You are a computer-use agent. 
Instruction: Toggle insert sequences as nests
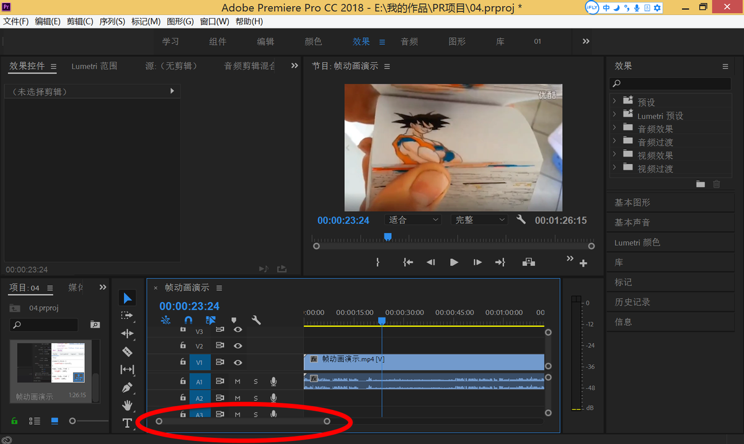point(166,320)
